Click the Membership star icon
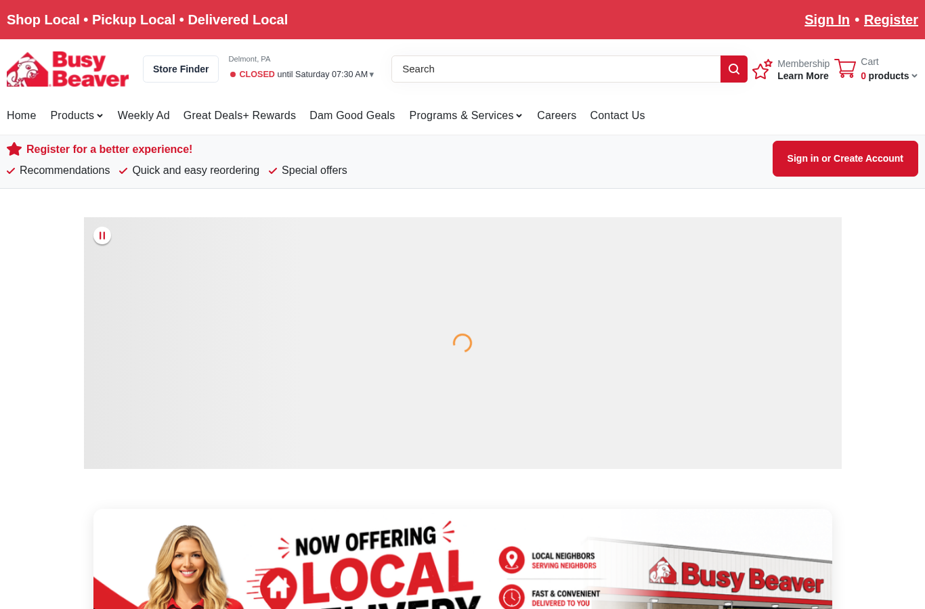 (x=762, y=69)
